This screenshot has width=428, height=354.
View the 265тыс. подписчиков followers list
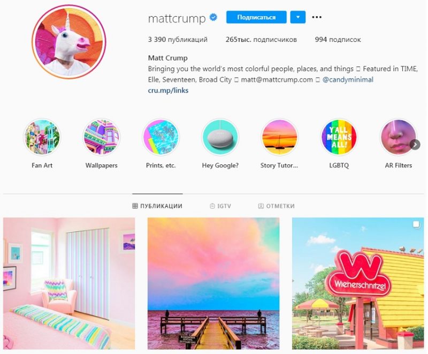pyautogui.click(x=261, y=40)
